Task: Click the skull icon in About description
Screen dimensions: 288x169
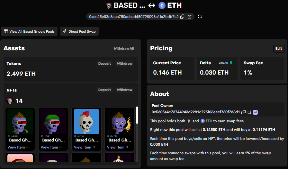Action: tap(189, 121)
